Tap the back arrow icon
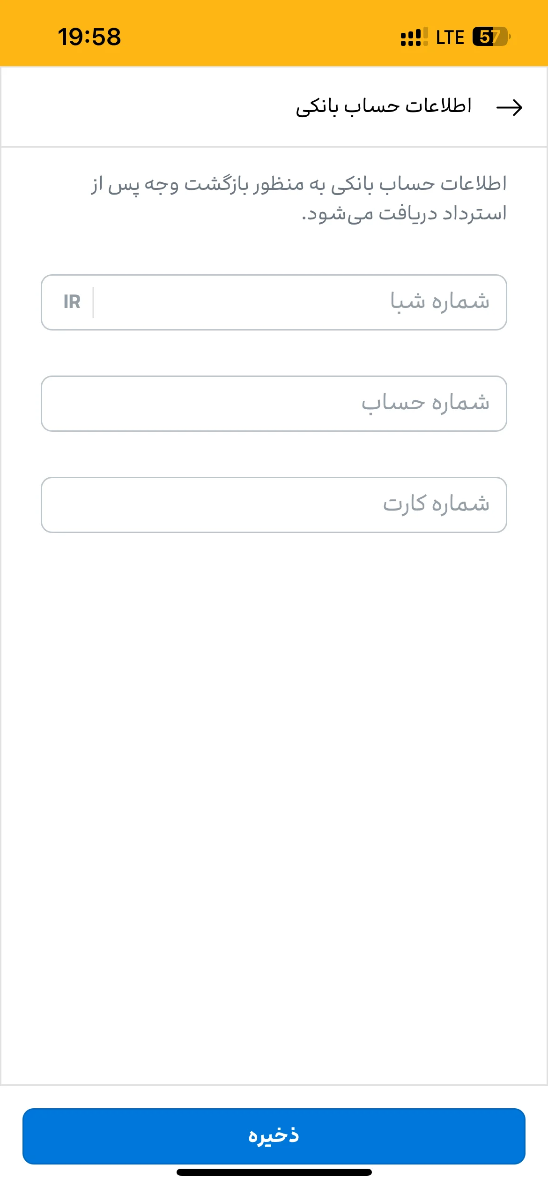This screenshot has height=1187, width=548. pos(509,107)
